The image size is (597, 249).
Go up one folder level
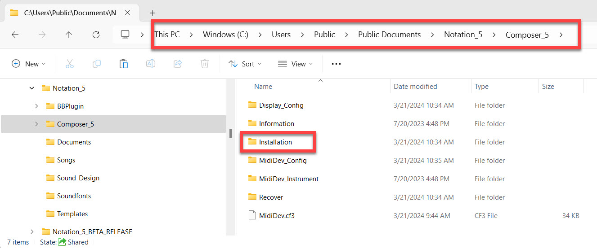tap(69, 35)
